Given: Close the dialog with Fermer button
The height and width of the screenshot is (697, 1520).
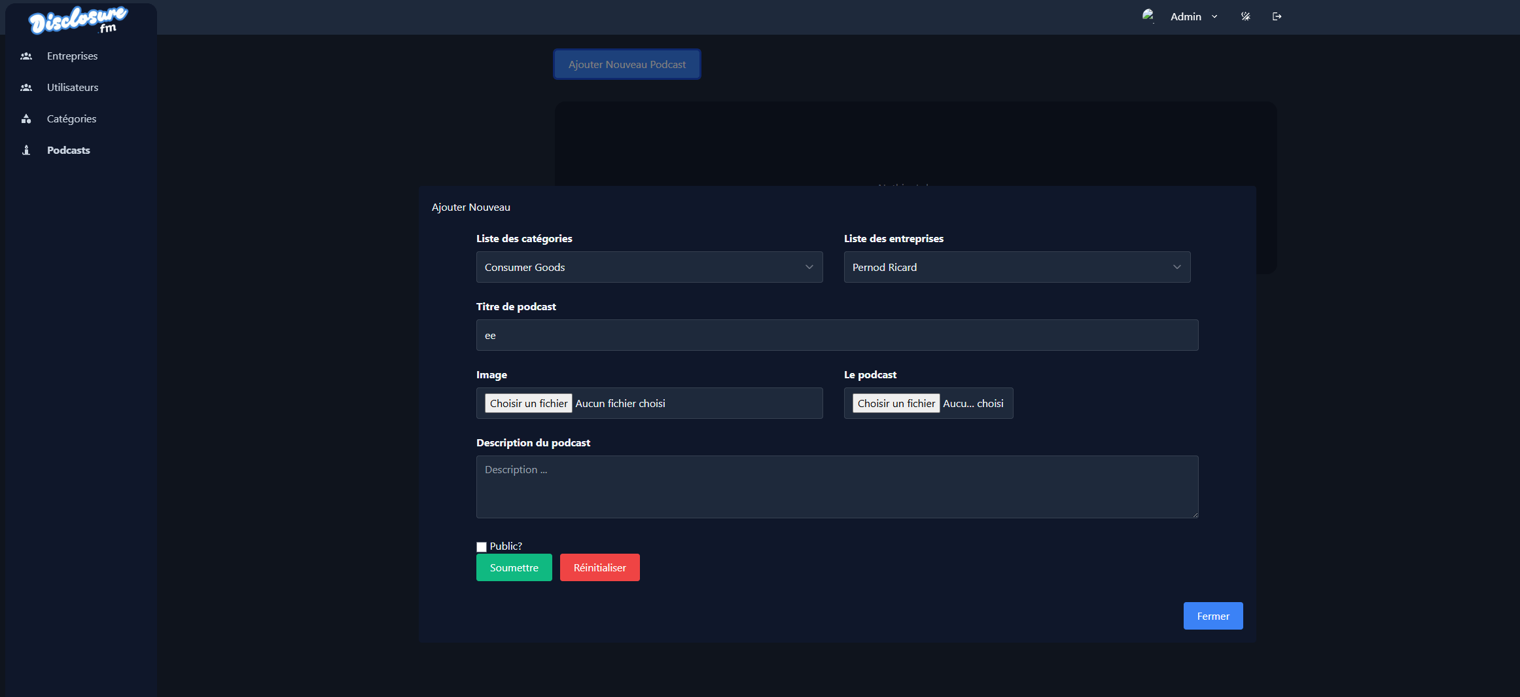Looking at the screenshot, I should [x=1212, y=616].
